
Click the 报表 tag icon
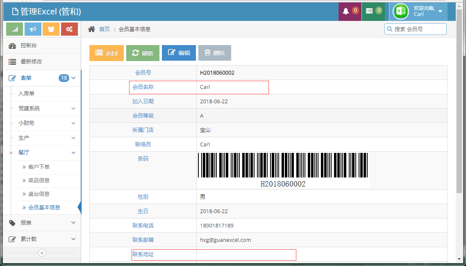click(12, 223)
